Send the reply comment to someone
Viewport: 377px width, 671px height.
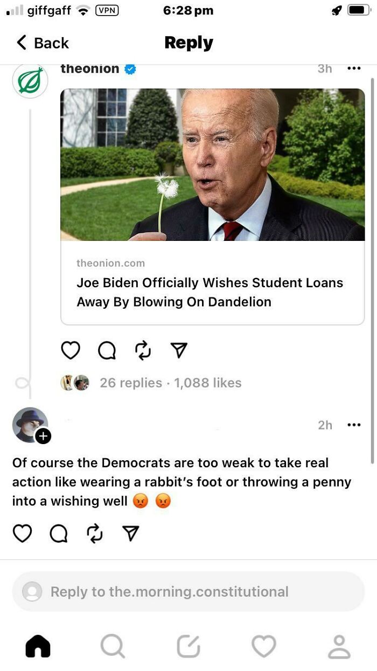click(130, 533)
